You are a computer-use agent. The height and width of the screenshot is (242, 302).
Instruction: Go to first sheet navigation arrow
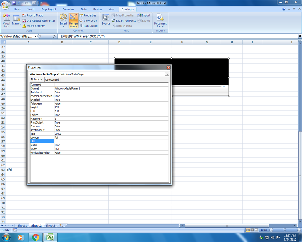click(2, 225)
